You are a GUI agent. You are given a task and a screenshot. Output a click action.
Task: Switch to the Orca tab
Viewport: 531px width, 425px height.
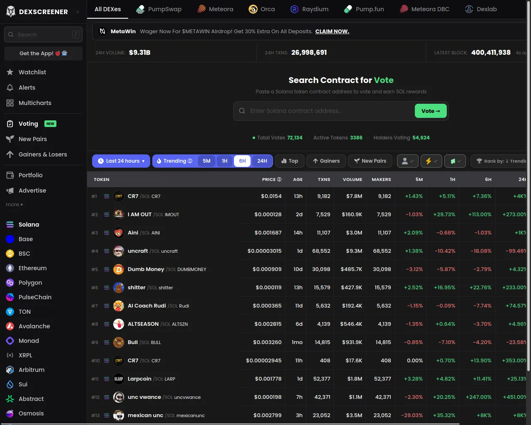point(261,9)
